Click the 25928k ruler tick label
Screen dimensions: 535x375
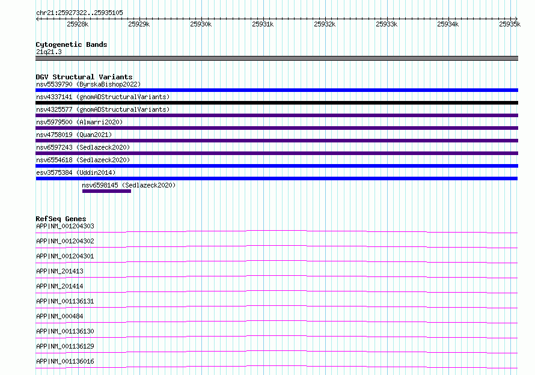click(78, 24)
